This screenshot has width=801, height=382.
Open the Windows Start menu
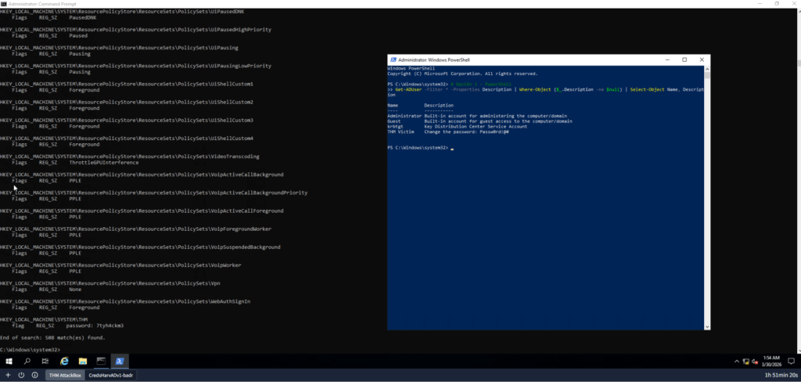tap(9, 361)
